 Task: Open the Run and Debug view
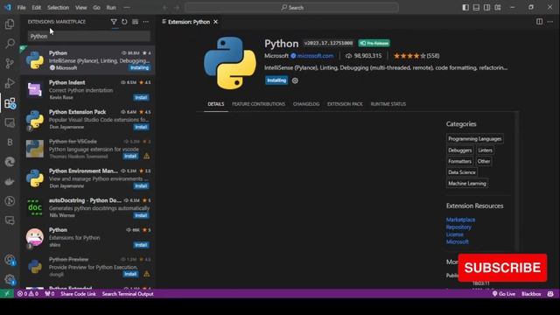pyautogui.click(x=10, y=83)
